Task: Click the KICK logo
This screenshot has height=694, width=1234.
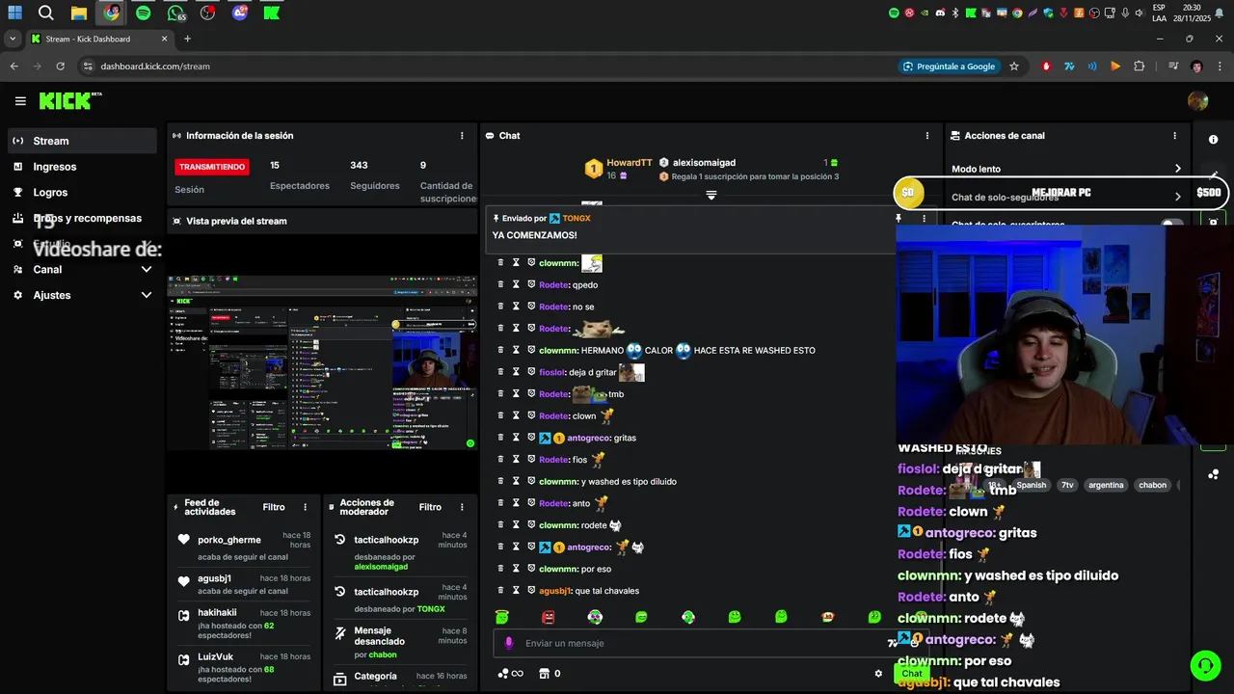Action: [x=69, y=100]
